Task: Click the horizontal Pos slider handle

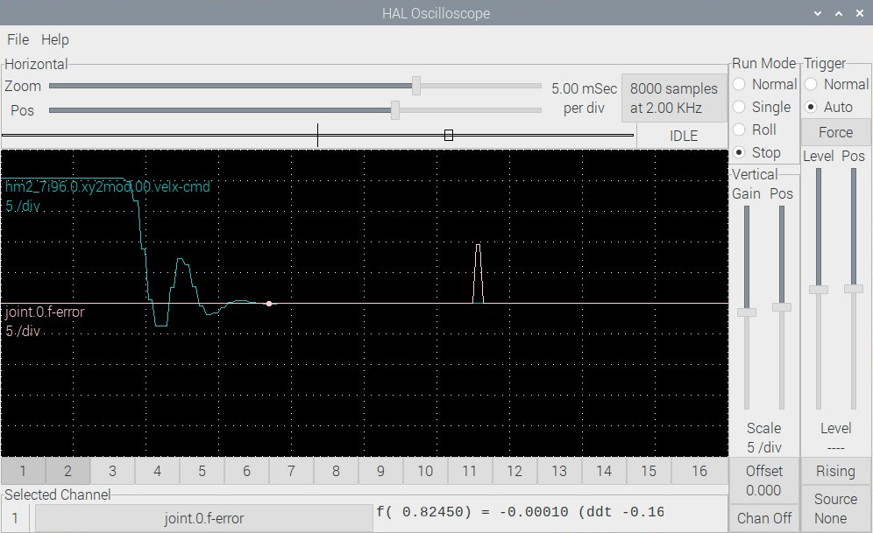Action: (x=394, y=110)
